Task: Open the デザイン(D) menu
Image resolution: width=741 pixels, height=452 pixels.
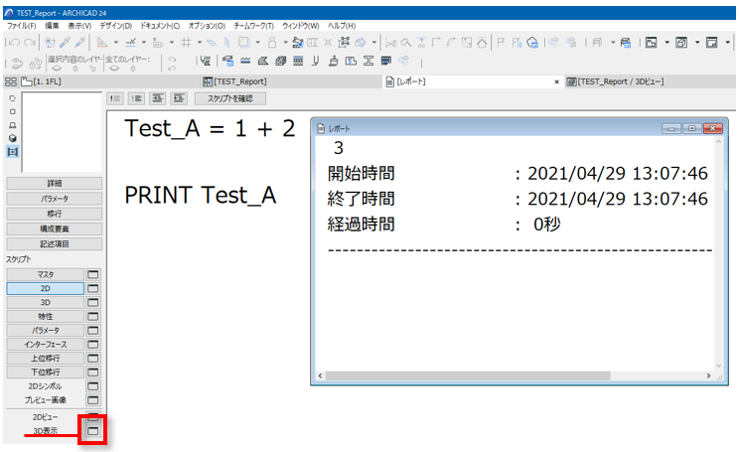Action: coord(116,26)
